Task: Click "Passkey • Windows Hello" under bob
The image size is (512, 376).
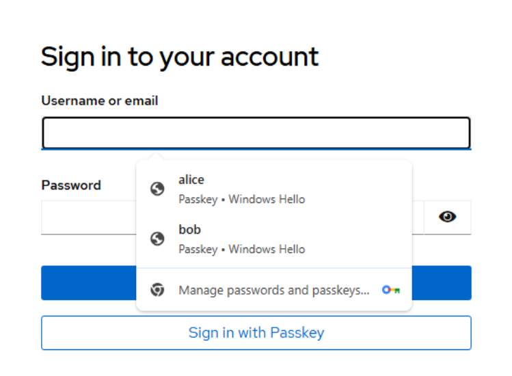Action: click(x=241, y=250)
